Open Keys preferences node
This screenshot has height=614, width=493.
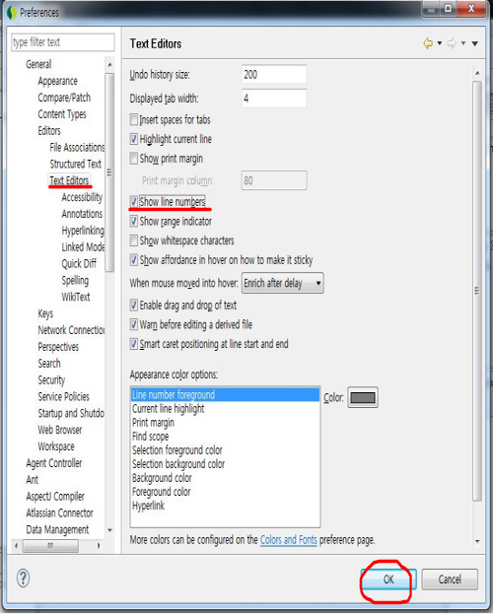(x=45, y=313)
